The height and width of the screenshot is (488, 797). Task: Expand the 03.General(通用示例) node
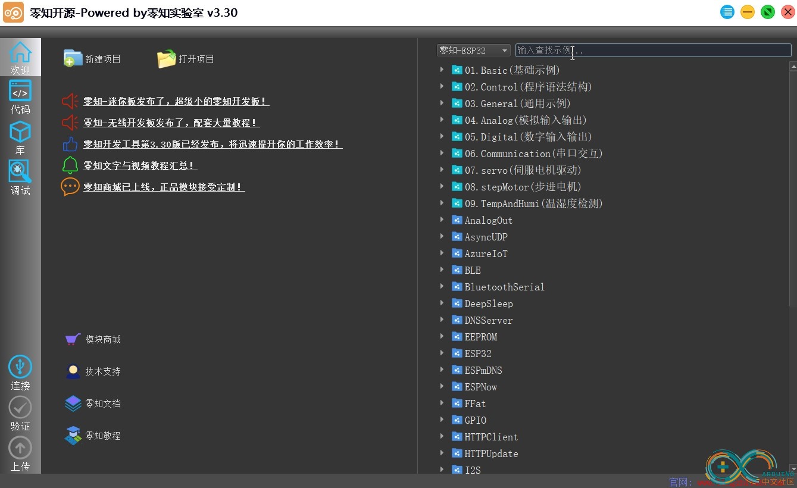[442, 103]
